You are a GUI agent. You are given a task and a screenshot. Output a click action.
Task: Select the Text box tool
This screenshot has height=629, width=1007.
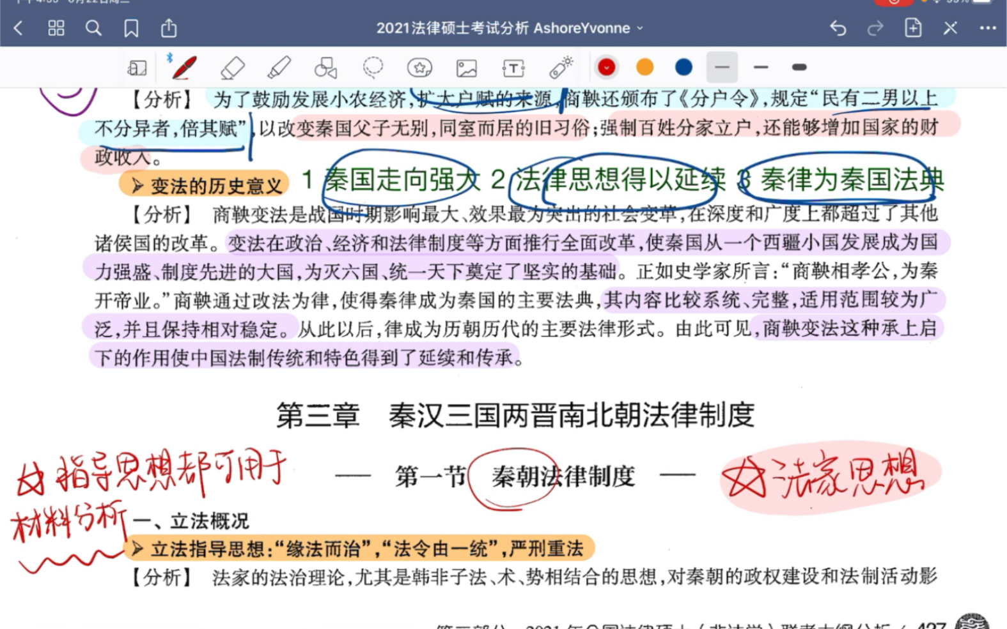pyautogui.click(x=513, y=68)
